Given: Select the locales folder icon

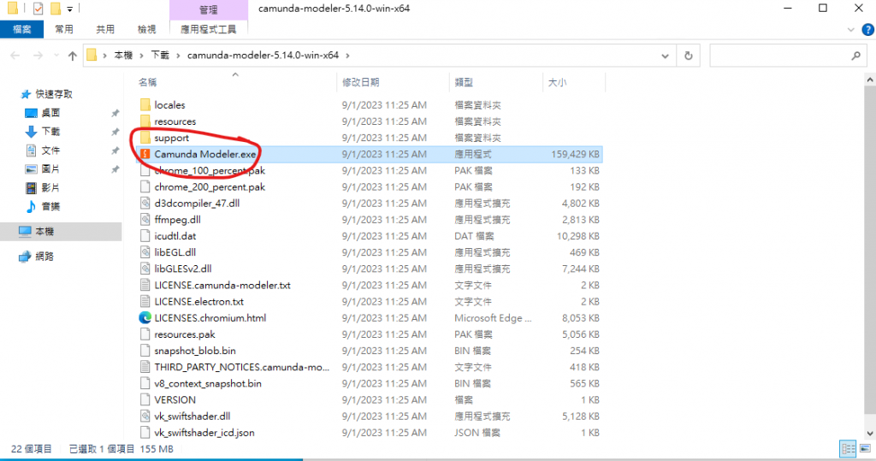Looking at the screenshot, I should [145, 104].
